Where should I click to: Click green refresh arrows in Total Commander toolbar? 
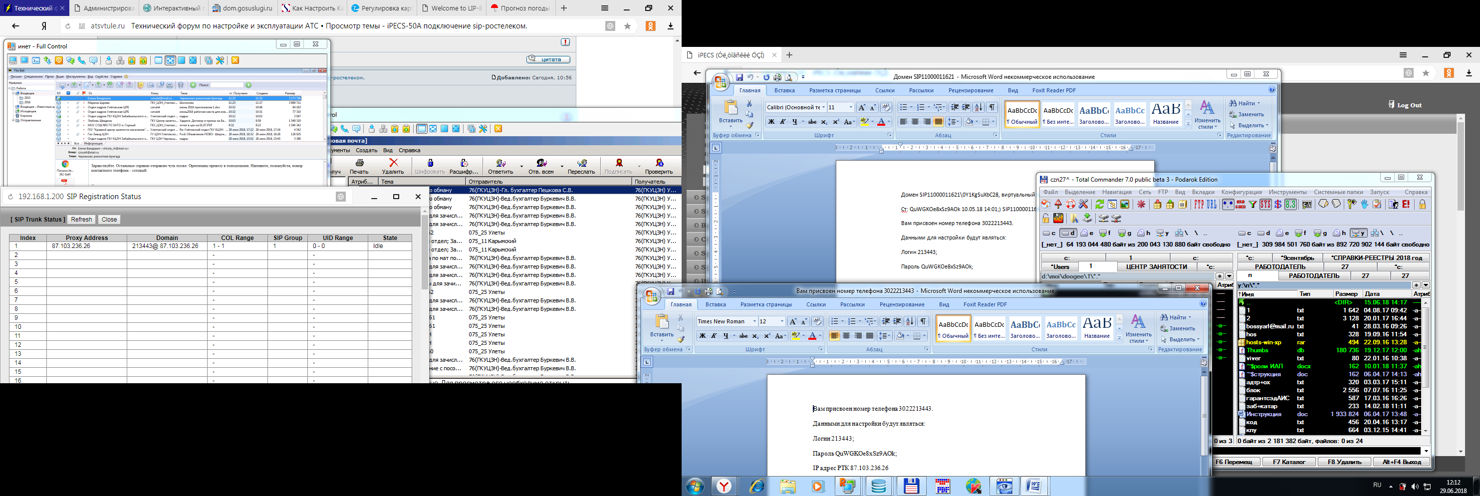coord(1099,205)
